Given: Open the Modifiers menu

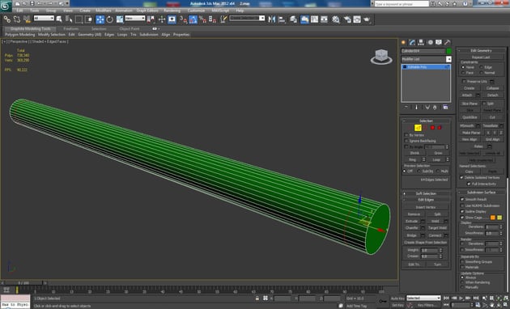Looking at the screenshot, I should (104, 11).
